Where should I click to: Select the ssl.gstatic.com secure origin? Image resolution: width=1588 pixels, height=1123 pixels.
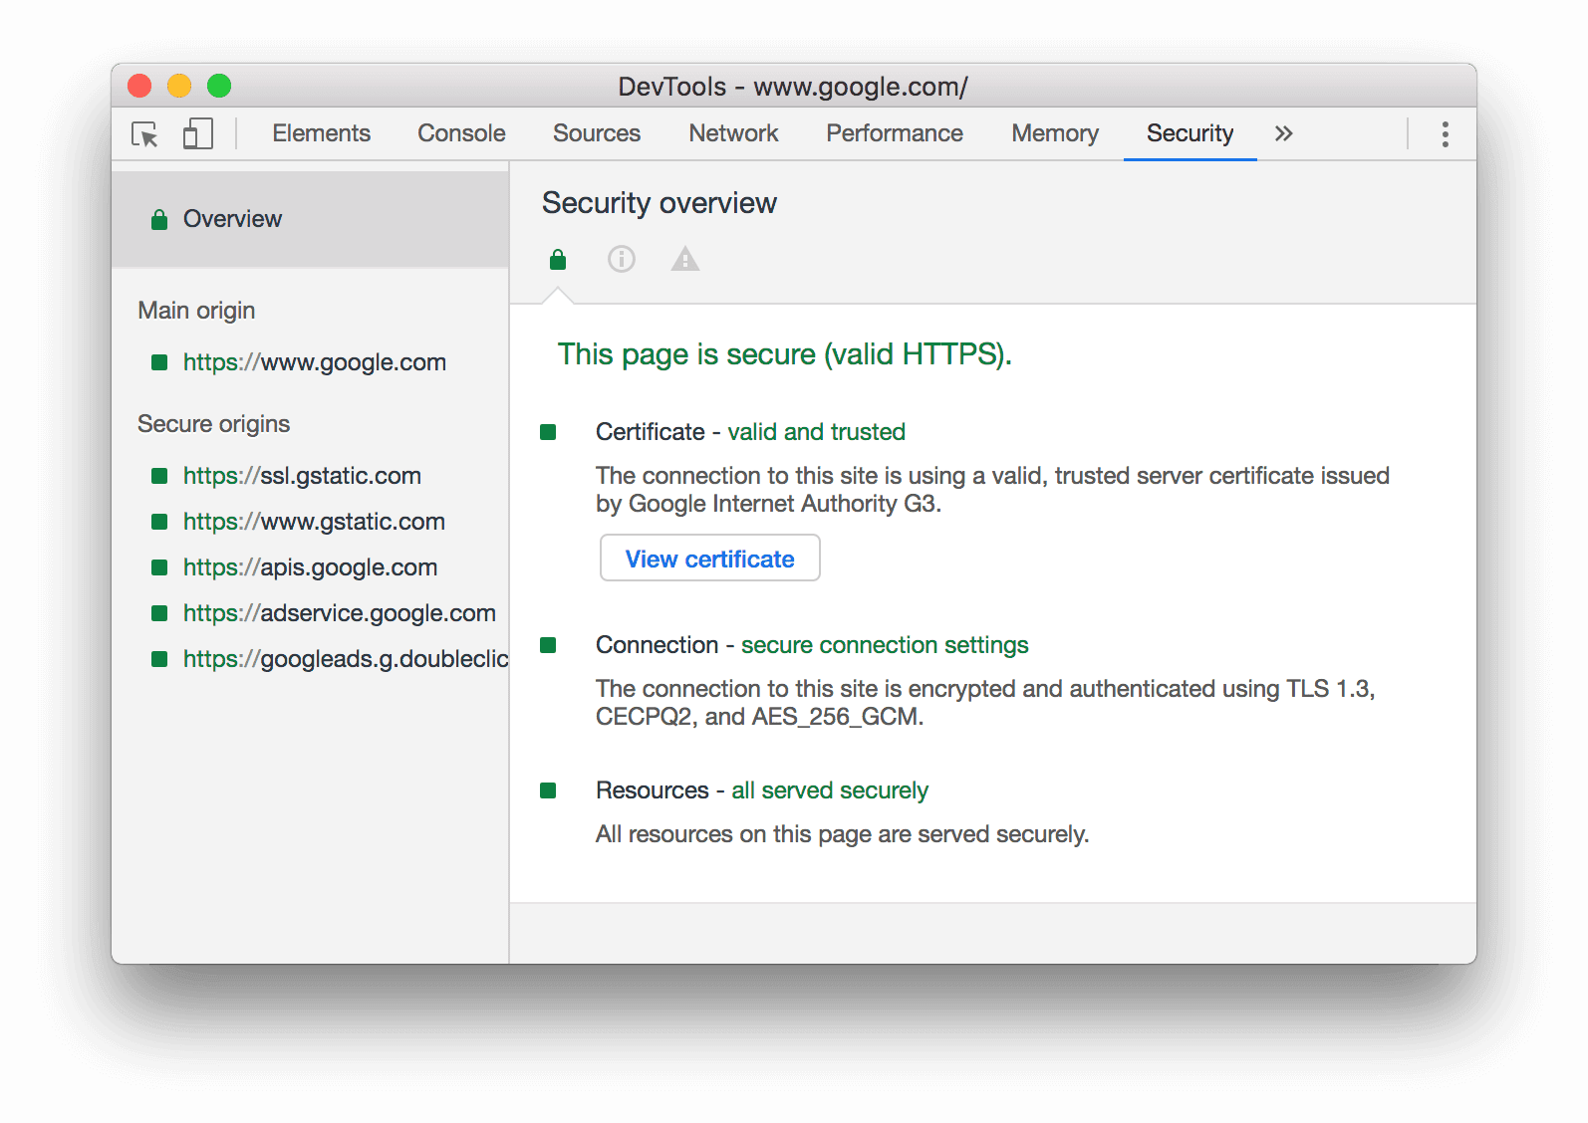pos(302,476)
